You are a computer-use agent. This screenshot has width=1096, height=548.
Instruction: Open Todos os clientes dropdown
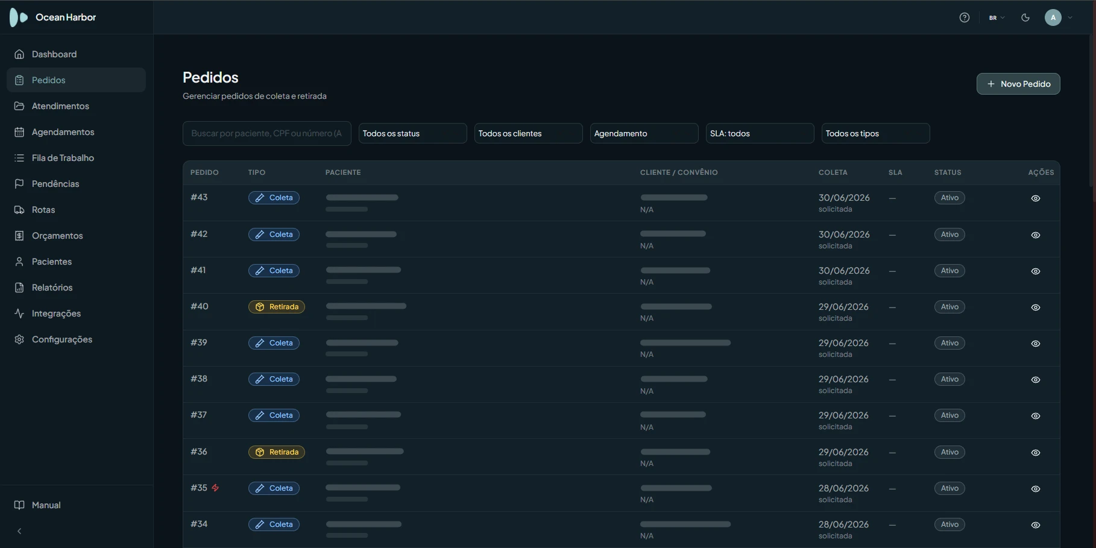529,133
